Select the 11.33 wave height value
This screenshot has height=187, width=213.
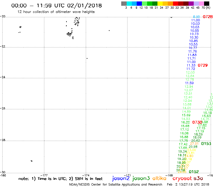(191, 65)
